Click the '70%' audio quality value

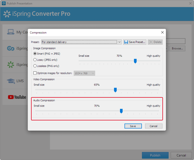click(97, 106)
